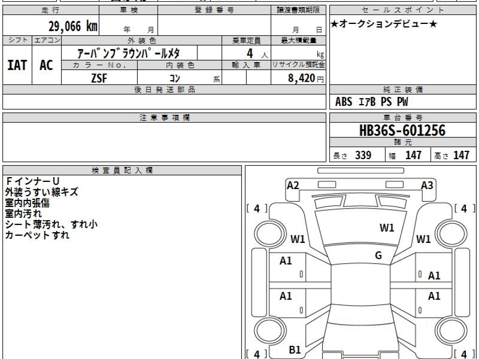Select the IAT shift type cell
The image size is (479, 359).
(x=17, y=65)
